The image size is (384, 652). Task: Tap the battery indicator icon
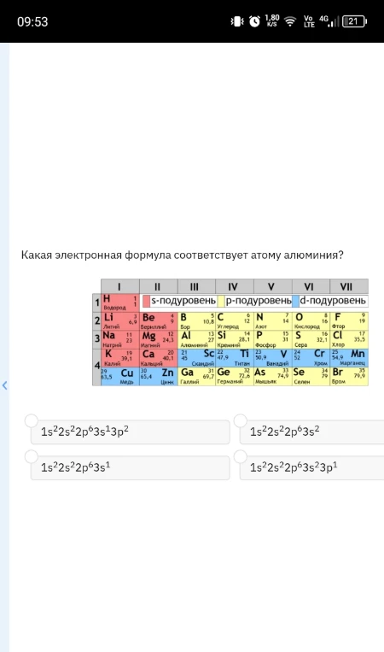(354, 21)
